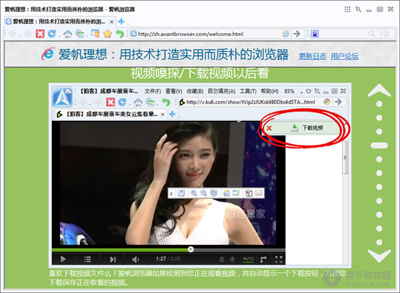This screenshot has width=400, height=293.
Task: Select the dot directly below the dash indicator
Action: (x=379, y=159)
